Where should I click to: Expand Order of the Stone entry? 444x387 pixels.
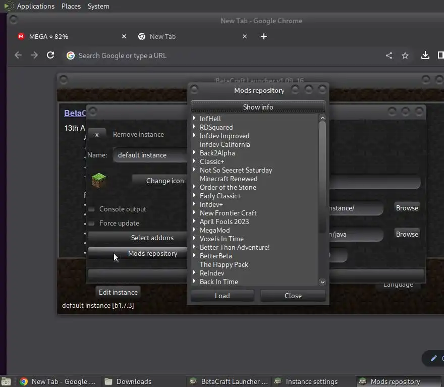194,187
